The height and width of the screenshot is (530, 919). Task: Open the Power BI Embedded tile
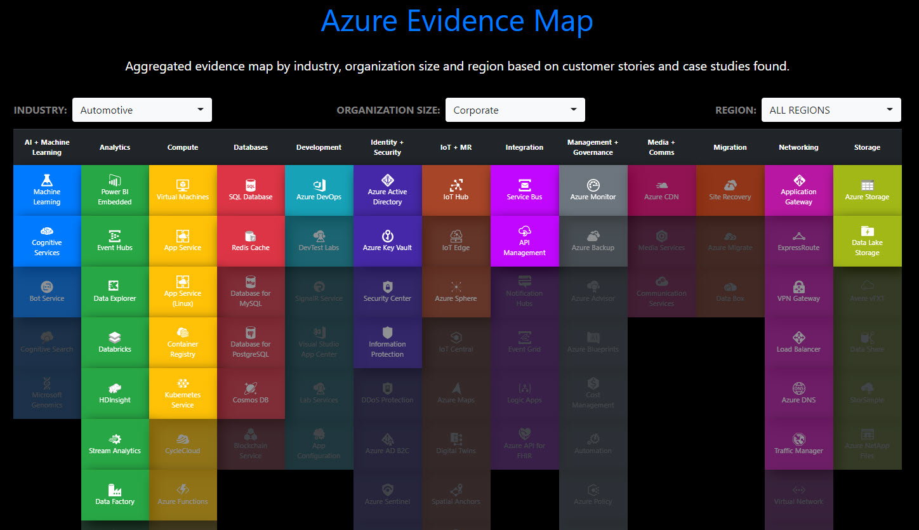tap(115, 190)
